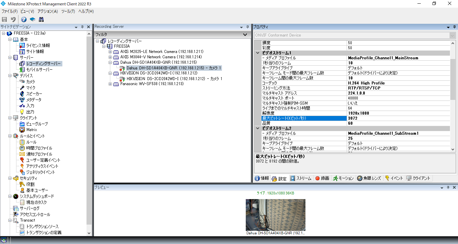458x244 pixels.
Task: Open the Help question mark icon
Action: (24, 19)
